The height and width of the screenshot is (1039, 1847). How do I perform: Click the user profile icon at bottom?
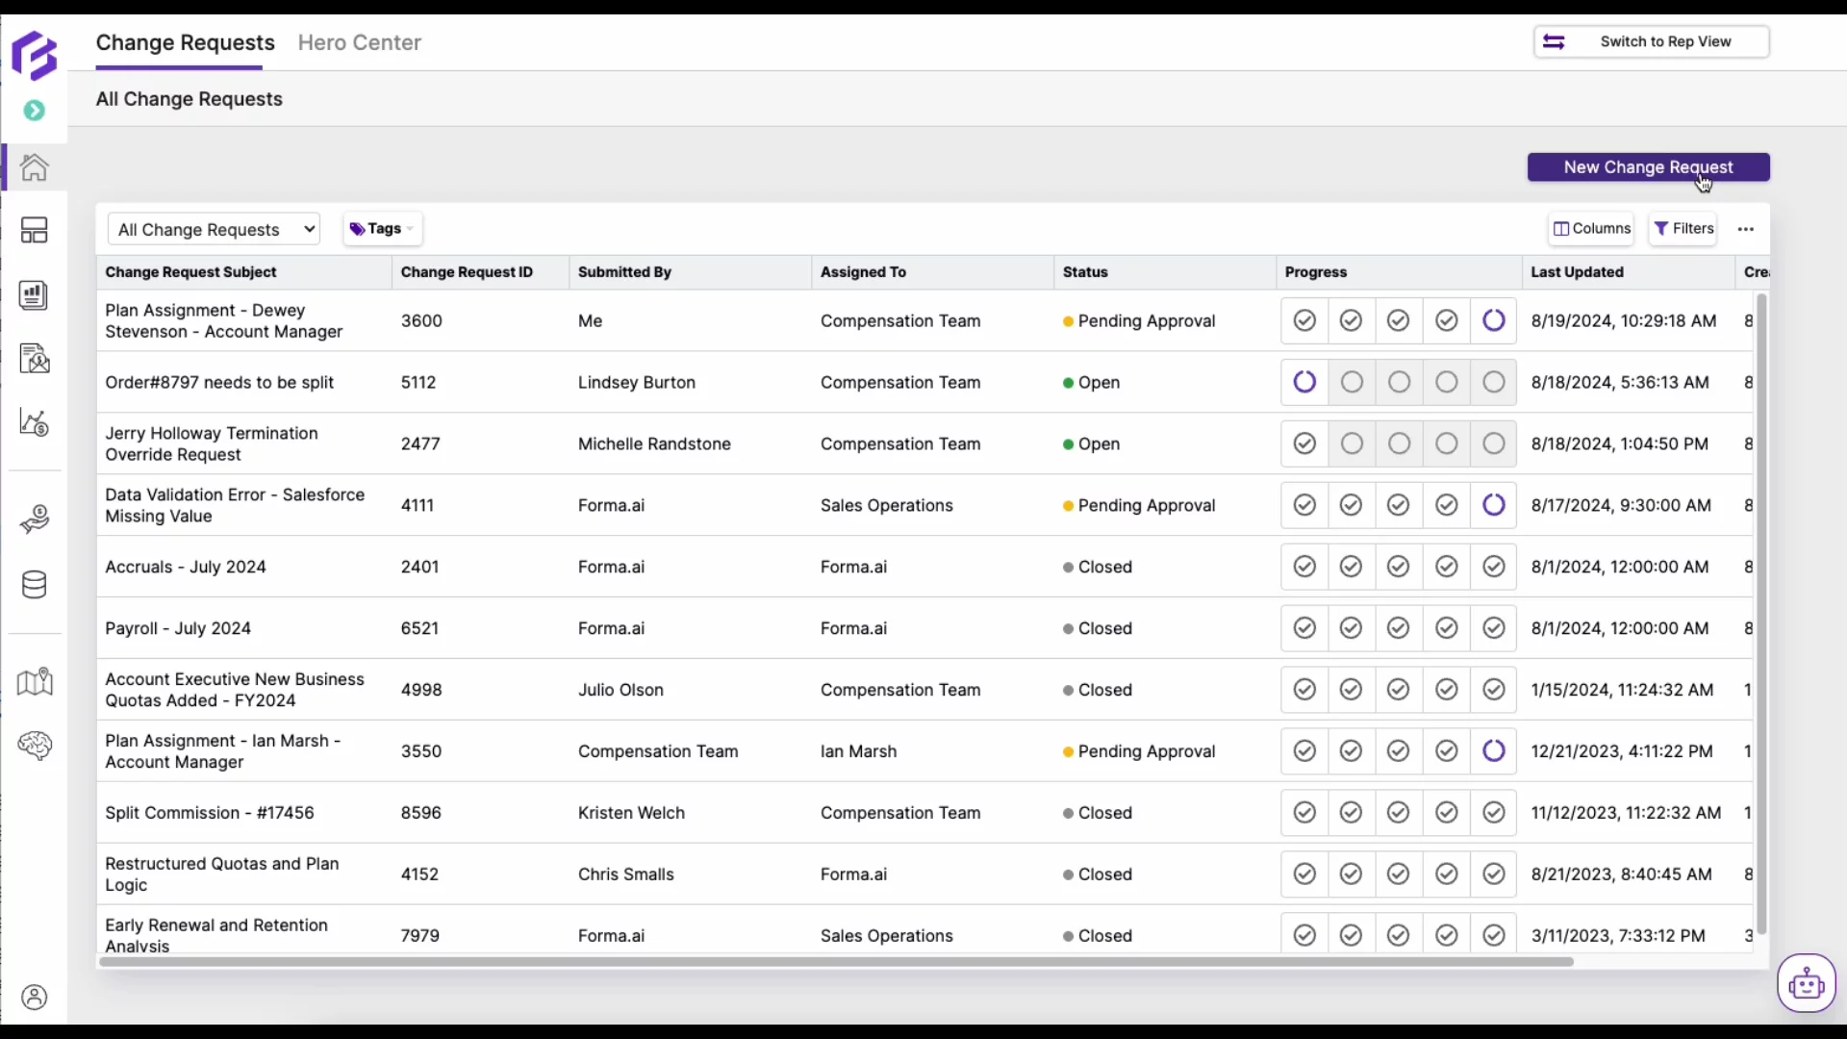tap(35, 998)
